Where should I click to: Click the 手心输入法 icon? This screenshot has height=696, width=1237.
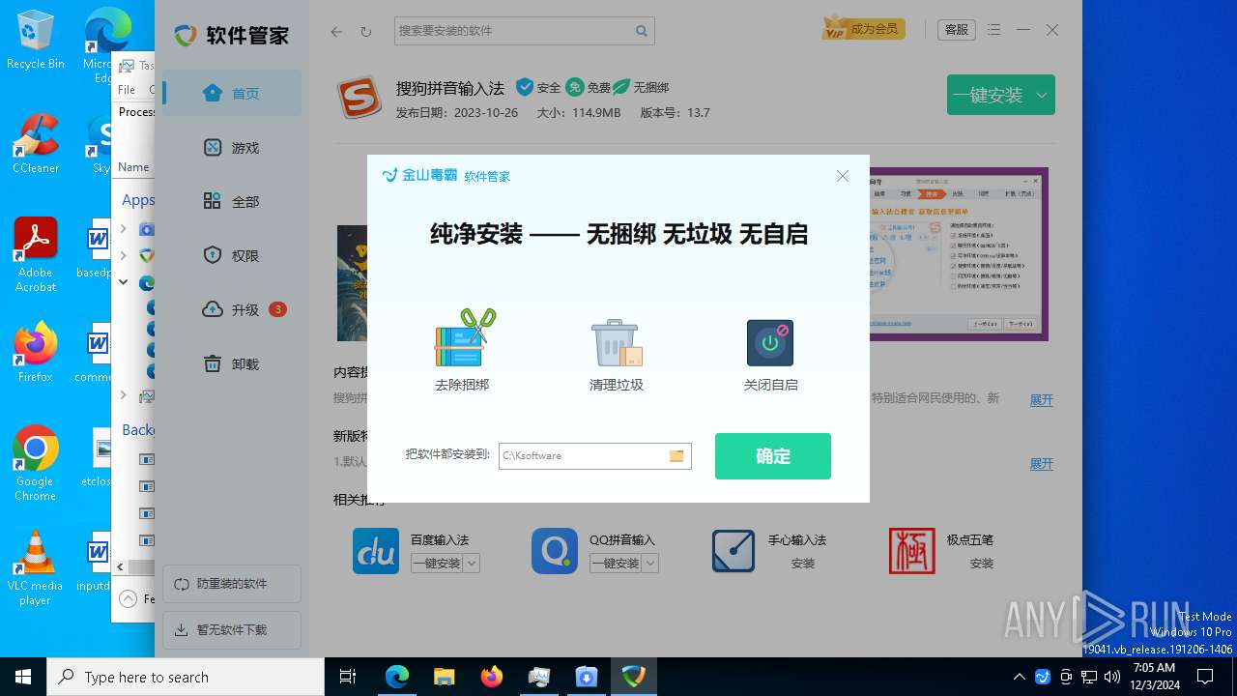tap(734, 551)
